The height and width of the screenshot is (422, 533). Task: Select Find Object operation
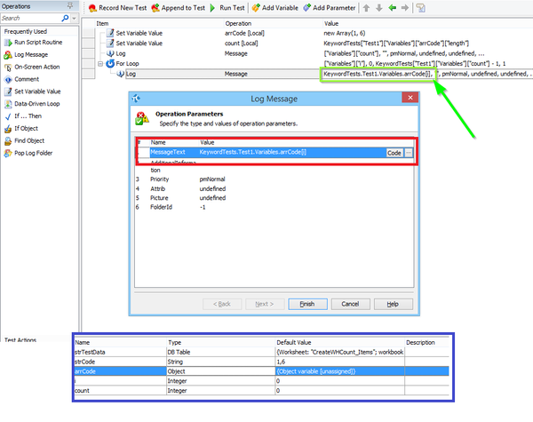click(24, 140)
